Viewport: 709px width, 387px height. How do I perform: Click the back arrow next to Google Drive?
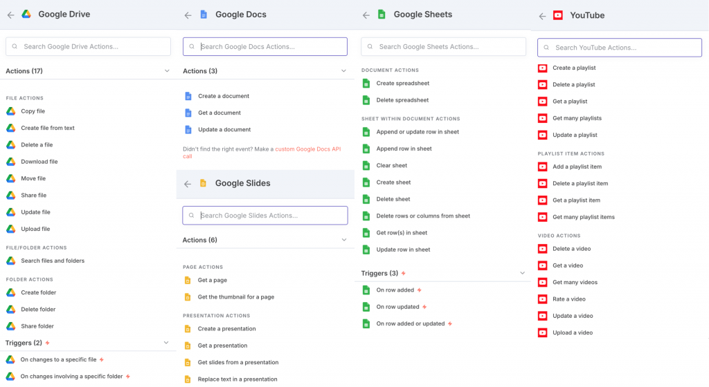[10, 15]
